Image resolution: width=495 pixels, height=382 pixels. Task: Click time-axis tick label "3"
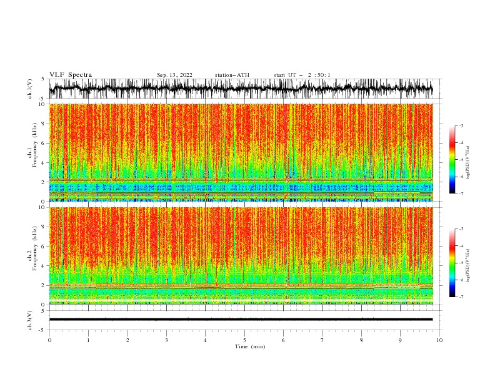tap(166, 340)
